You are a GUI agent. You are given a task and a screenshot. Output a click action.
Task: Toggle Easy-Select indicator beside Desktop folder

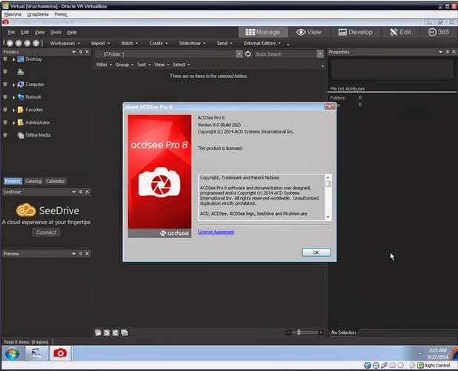(x=5, y=59)
